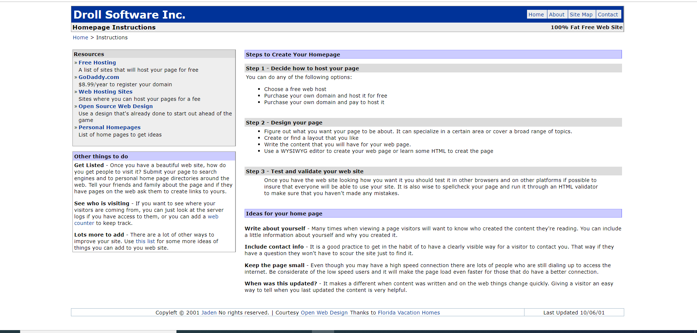The image size is (697, 333).
Task: Visit the GoDaddy.com link
Action: click(x=99, y=77)
